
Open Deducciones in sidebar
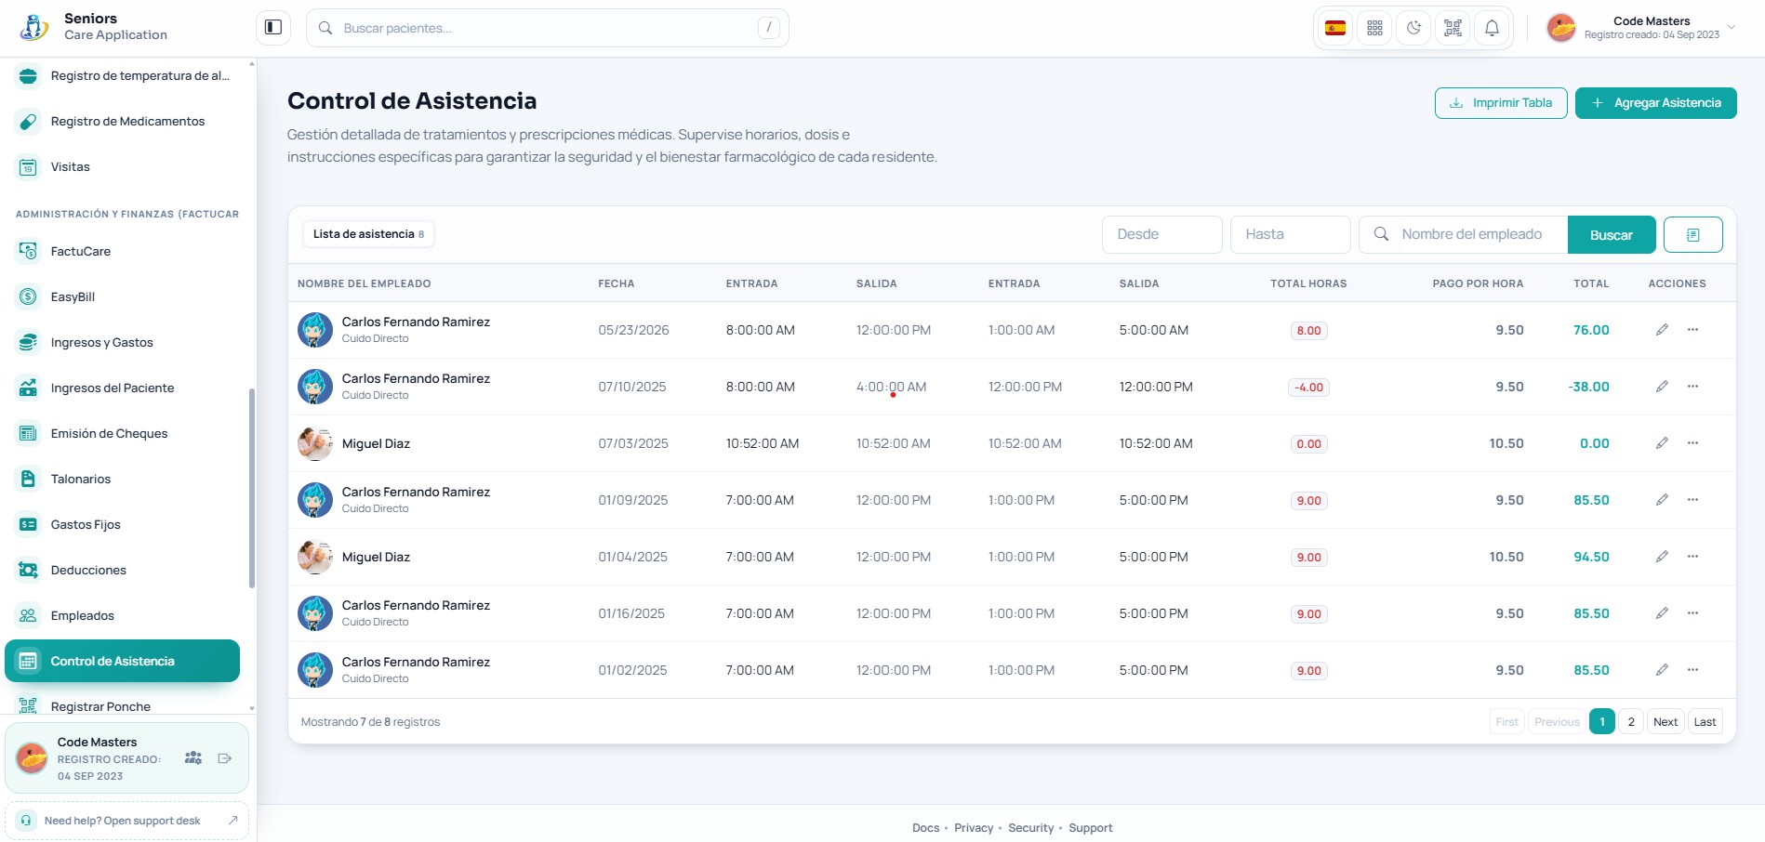(x=123, y=571)
